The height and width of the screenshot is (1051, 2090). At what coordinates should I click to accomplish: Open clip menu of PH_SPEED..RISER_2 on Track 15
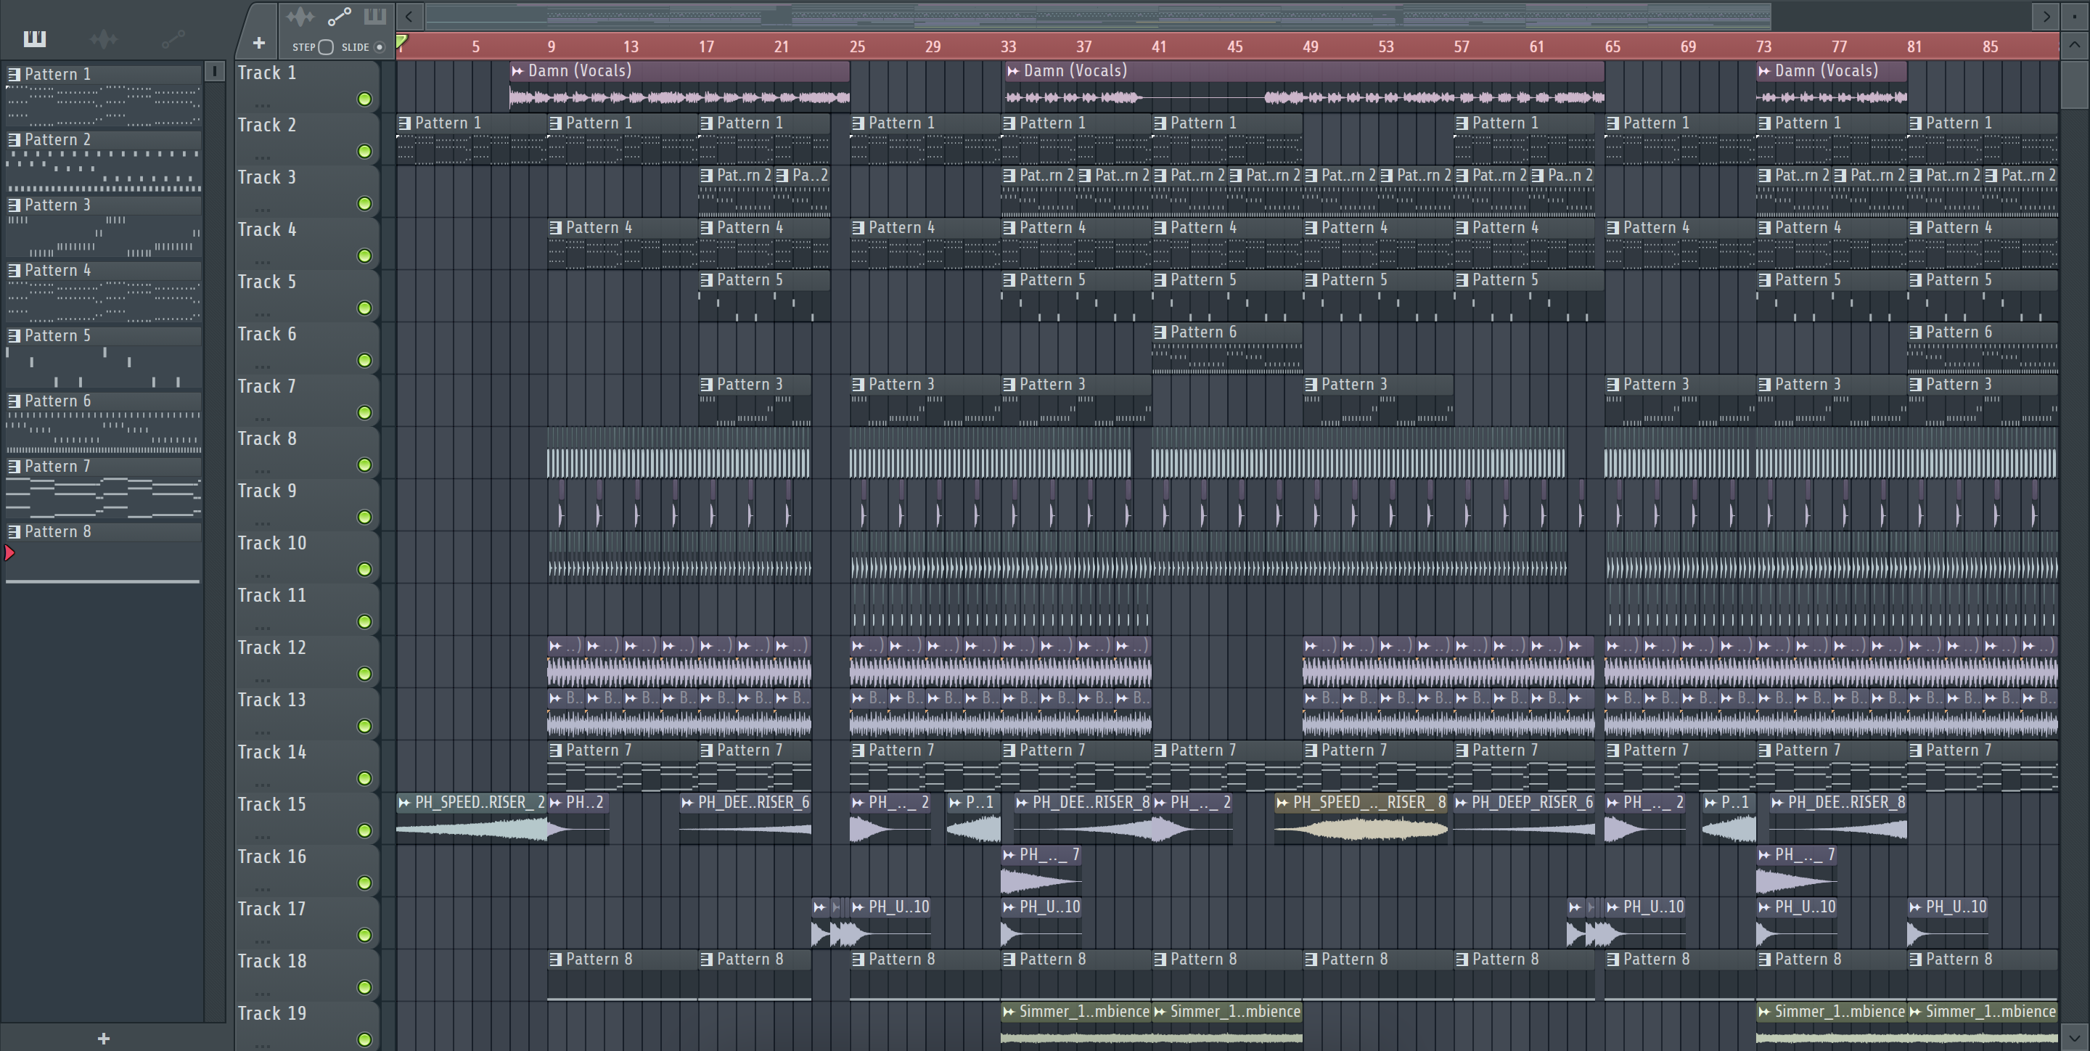(404, 803)
